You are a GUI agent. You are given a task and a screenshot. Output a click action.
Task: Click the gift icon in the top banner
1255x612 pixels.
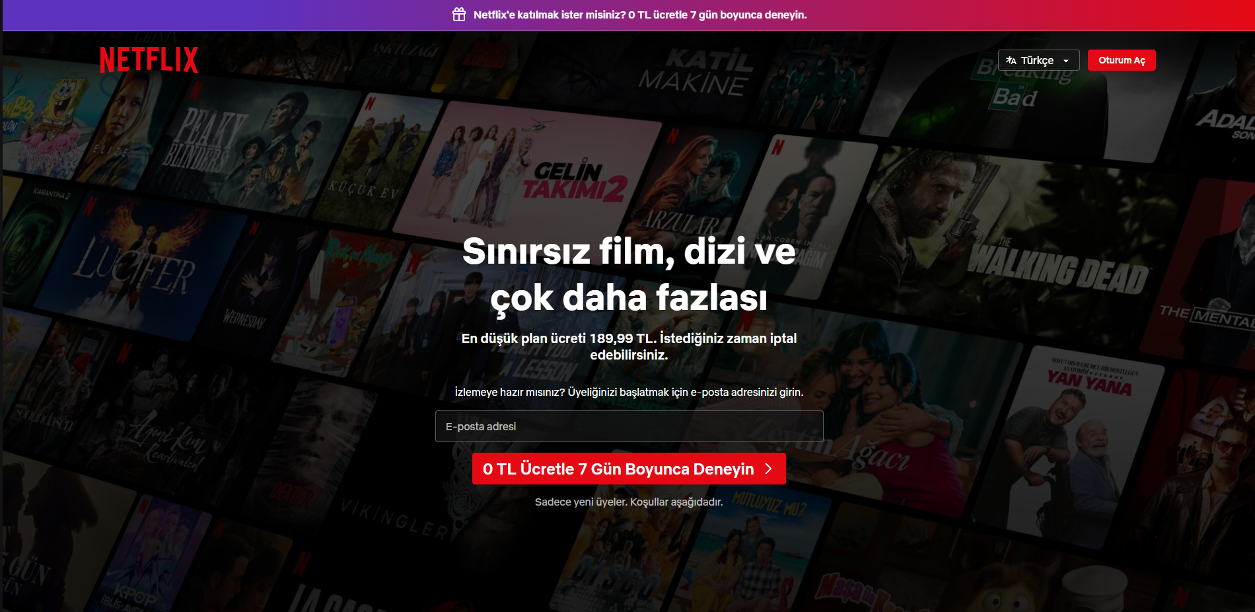click(459, 15)
